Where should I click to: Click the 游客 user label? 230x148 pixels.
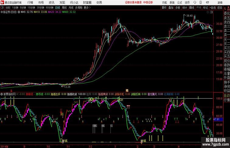pyautogui.click(x=220, y=2)
